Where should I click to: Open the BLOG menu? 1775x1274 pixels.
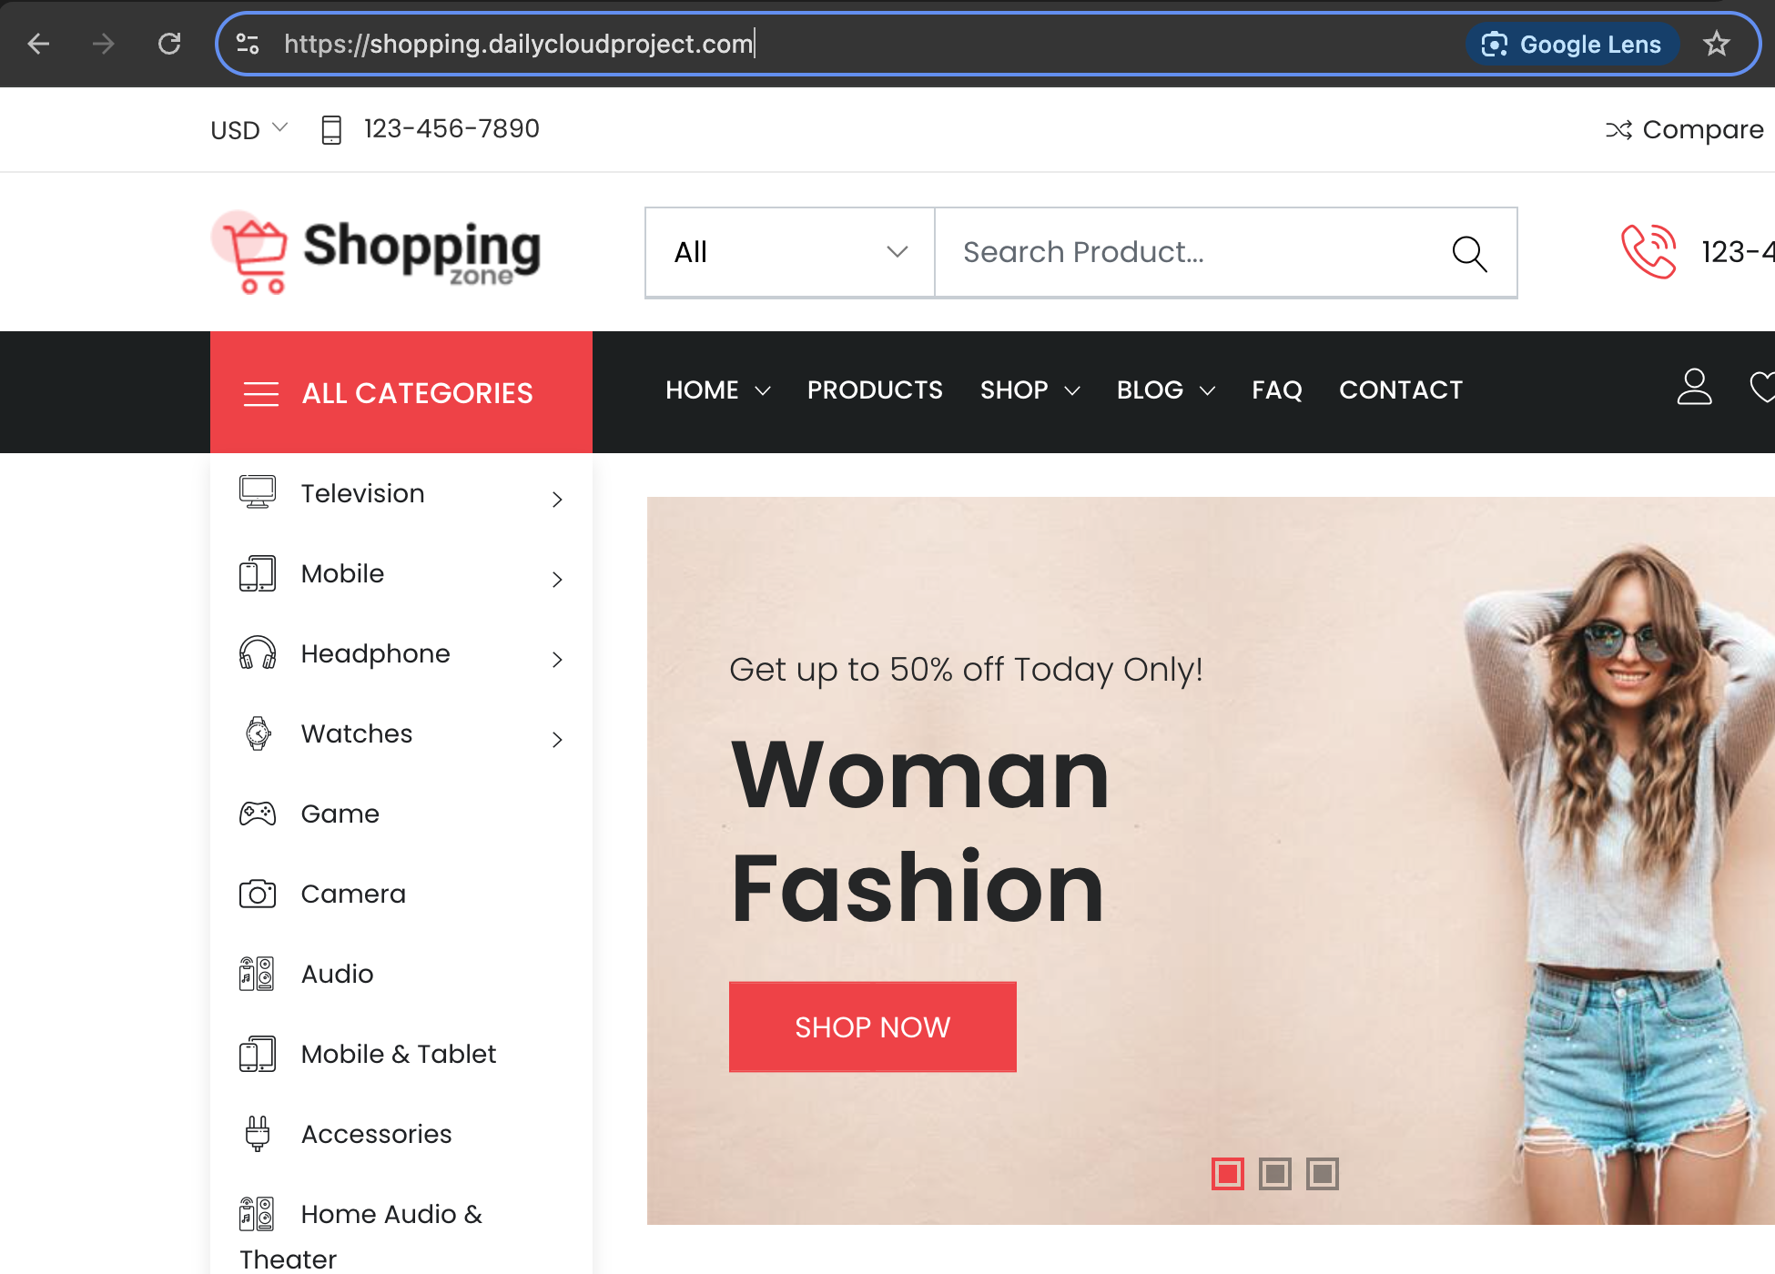pyautogui.click(x=1150, y=390)
